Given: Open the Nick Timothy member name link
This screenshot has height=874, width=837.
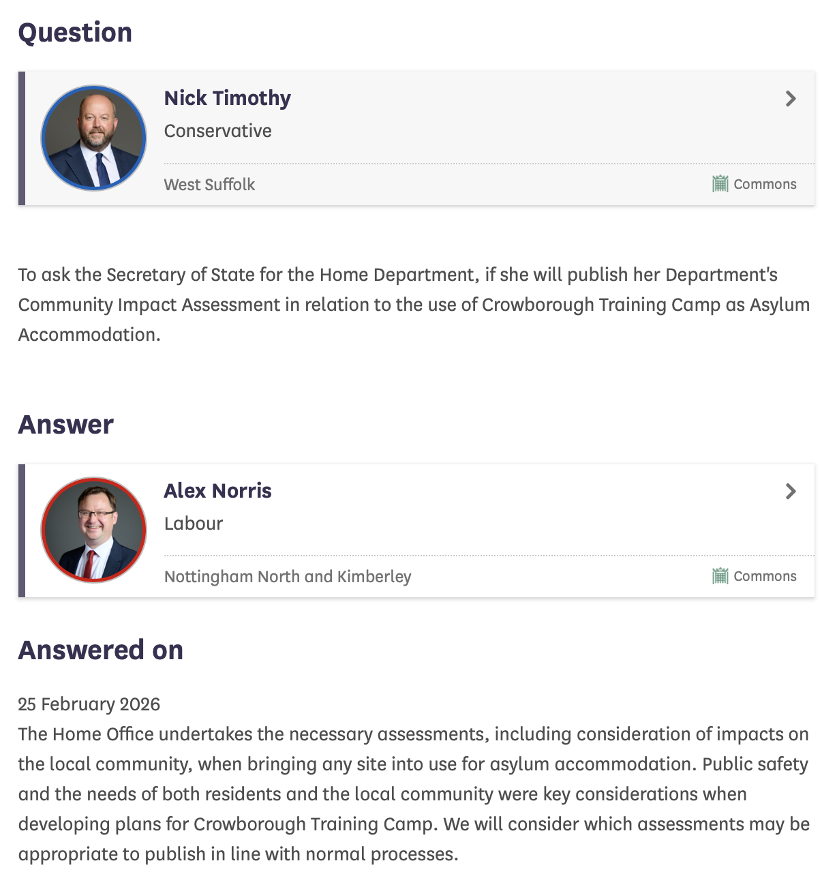Looking at the screenshot, I should coord(228,98).
